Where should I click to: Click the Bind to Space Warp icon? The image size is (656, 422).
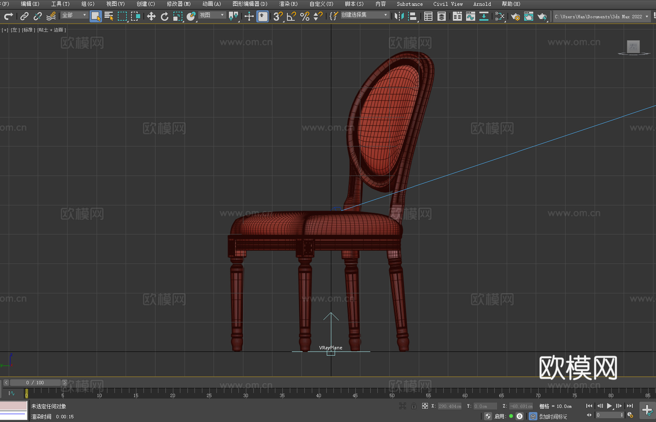[x=51, y=16]
